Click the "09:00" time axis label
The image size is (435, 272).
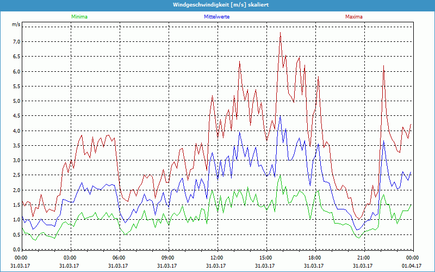point(167,258)
